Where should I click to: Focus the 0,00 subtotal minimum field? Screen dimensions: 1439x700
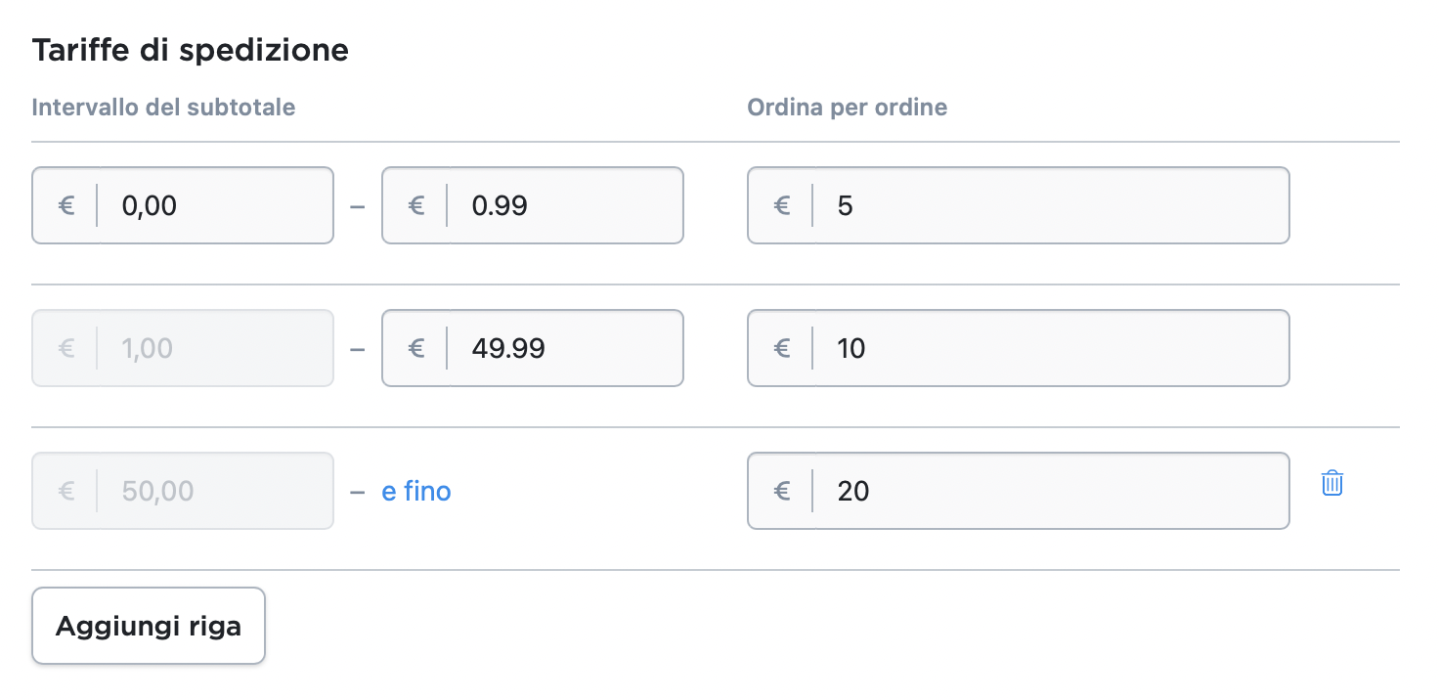pyautogui.click(x=215, y=206)
